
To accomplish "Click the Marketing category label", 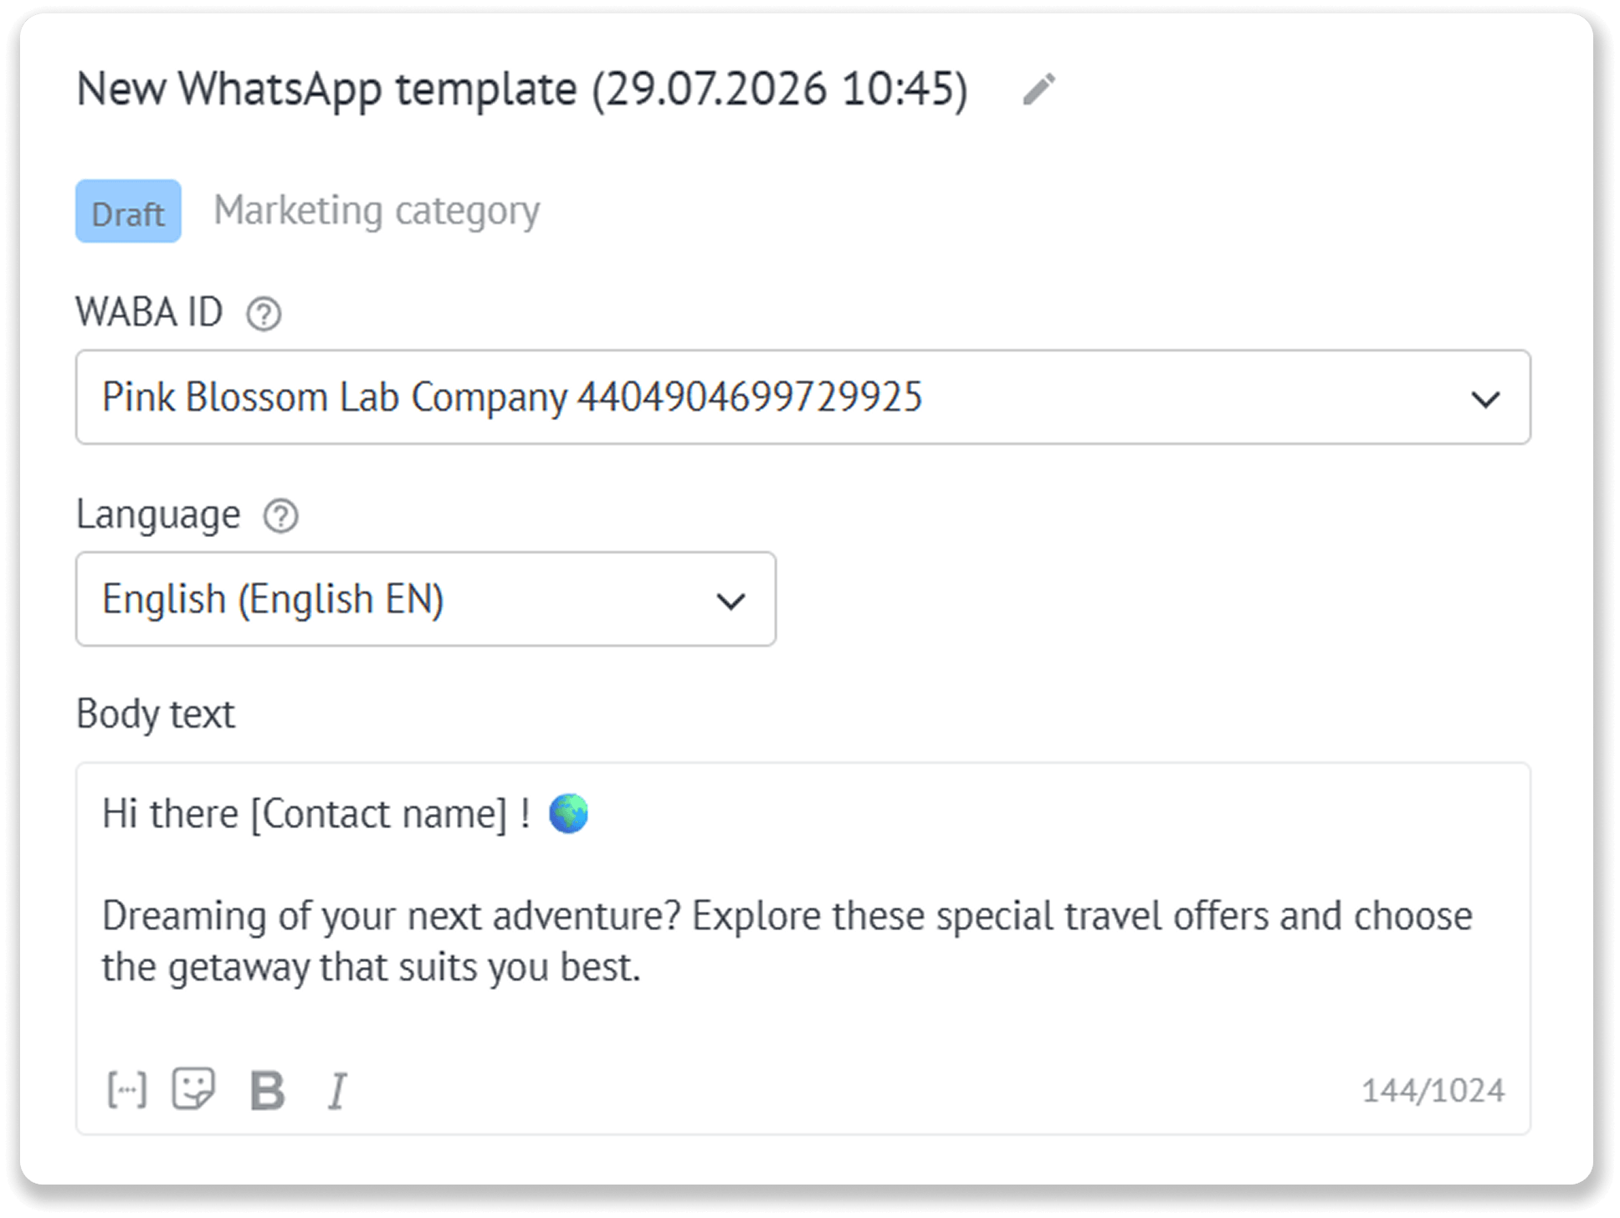I will coord(377,211).
